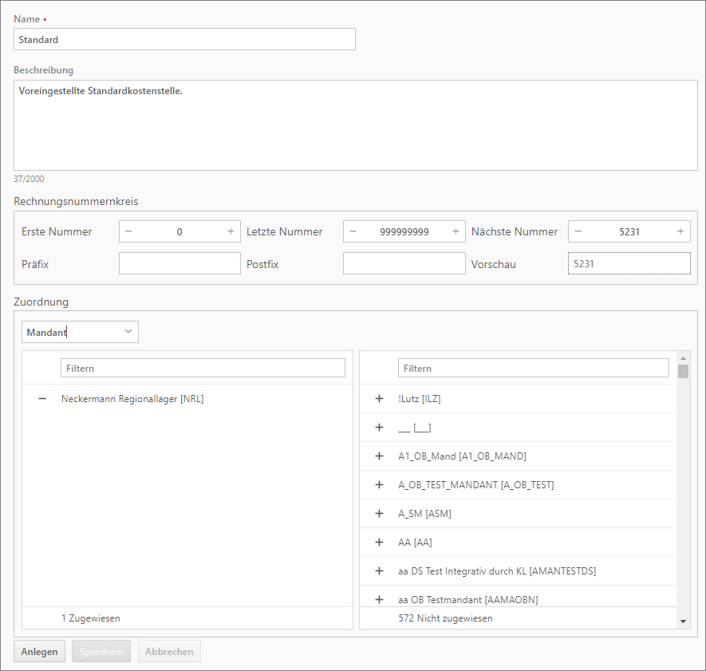Click the disabled Speichern button
The width and height of the screenshot is (706, 671).
[101, 651]
